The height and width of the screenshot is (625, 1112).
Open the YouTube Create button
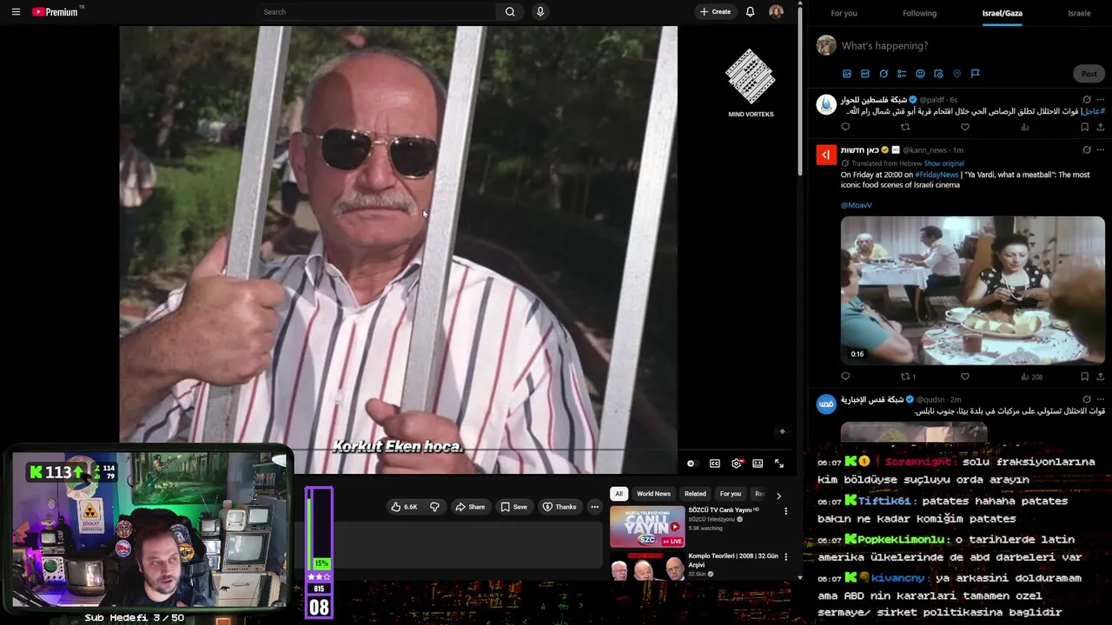tap(715, 12)
